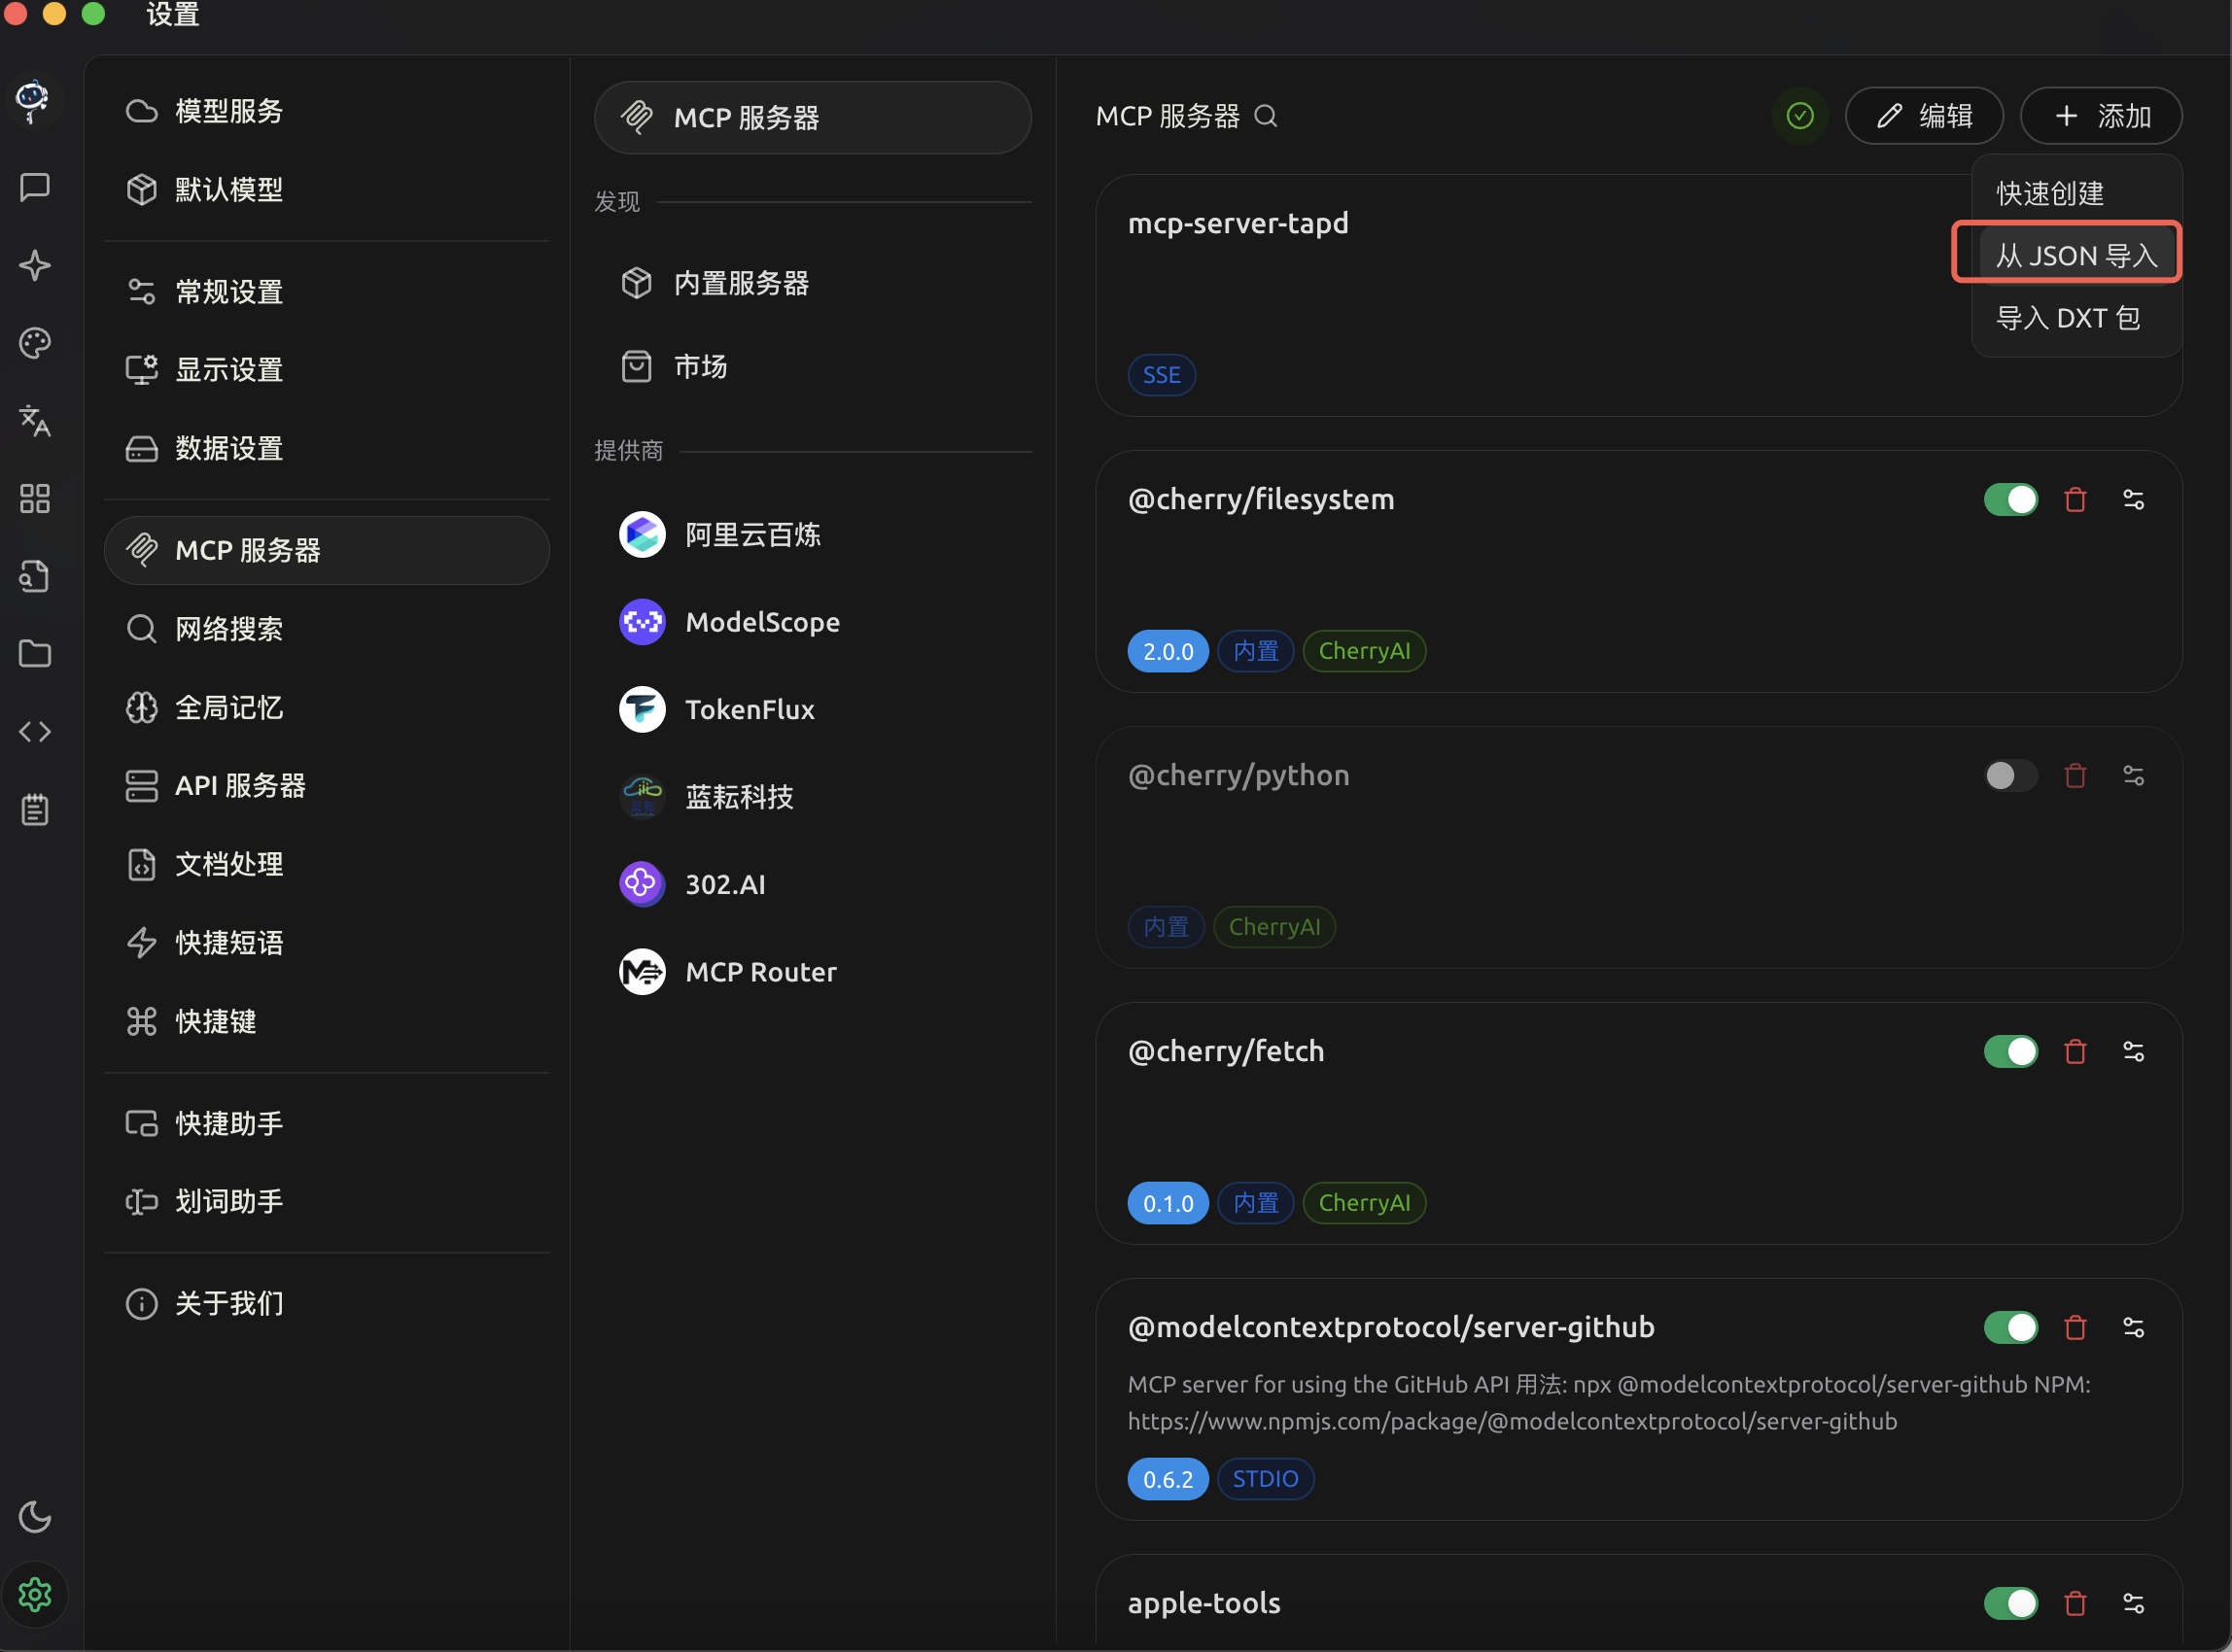Switch theme with the moon icon
Viewport: 2232px width, 1652px height.
tap(35, 1516)
